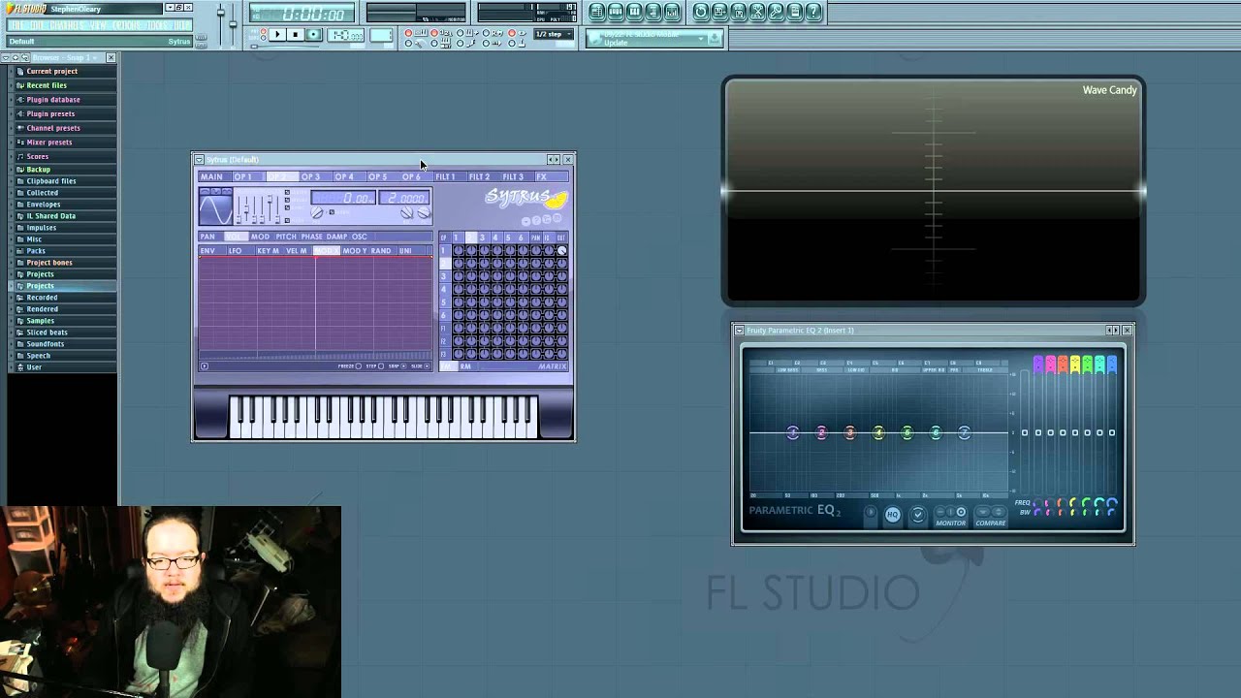Click the blue band 7 FREQ knob in EQ
The width and height of the screenshot is (1241, 698).
coord(1112,502)
